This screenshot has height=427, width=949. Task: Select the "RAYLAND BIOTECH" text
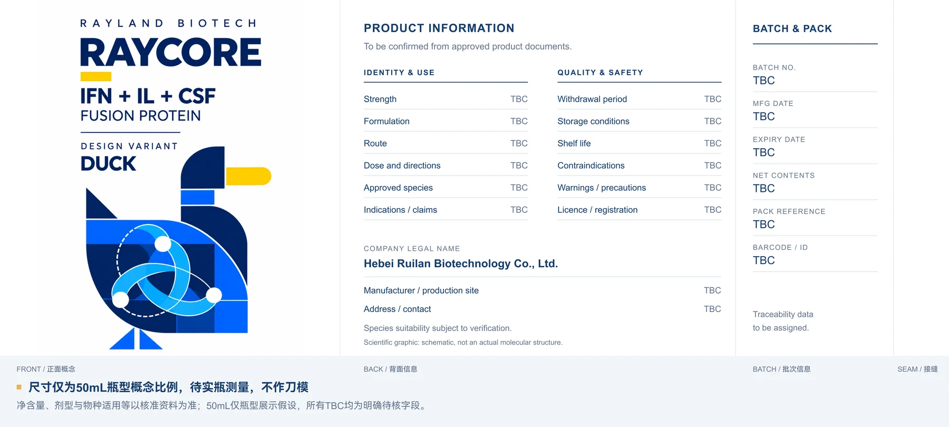click(169, 23)
